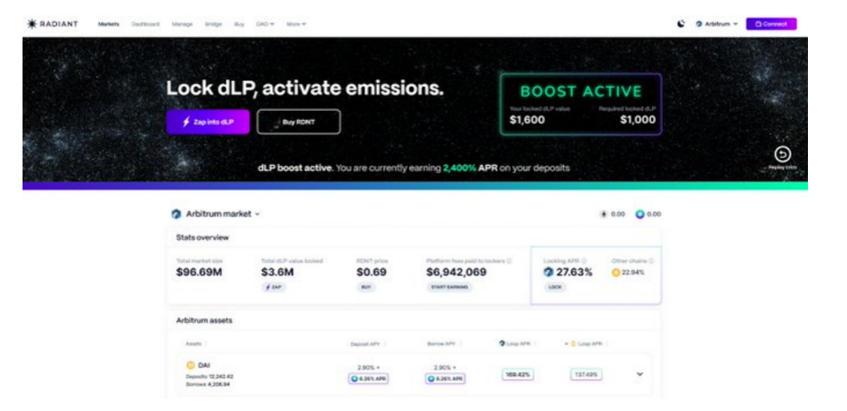Click the Connect wallet button
The image size is (847, 411).
click(x=771, y=24)
